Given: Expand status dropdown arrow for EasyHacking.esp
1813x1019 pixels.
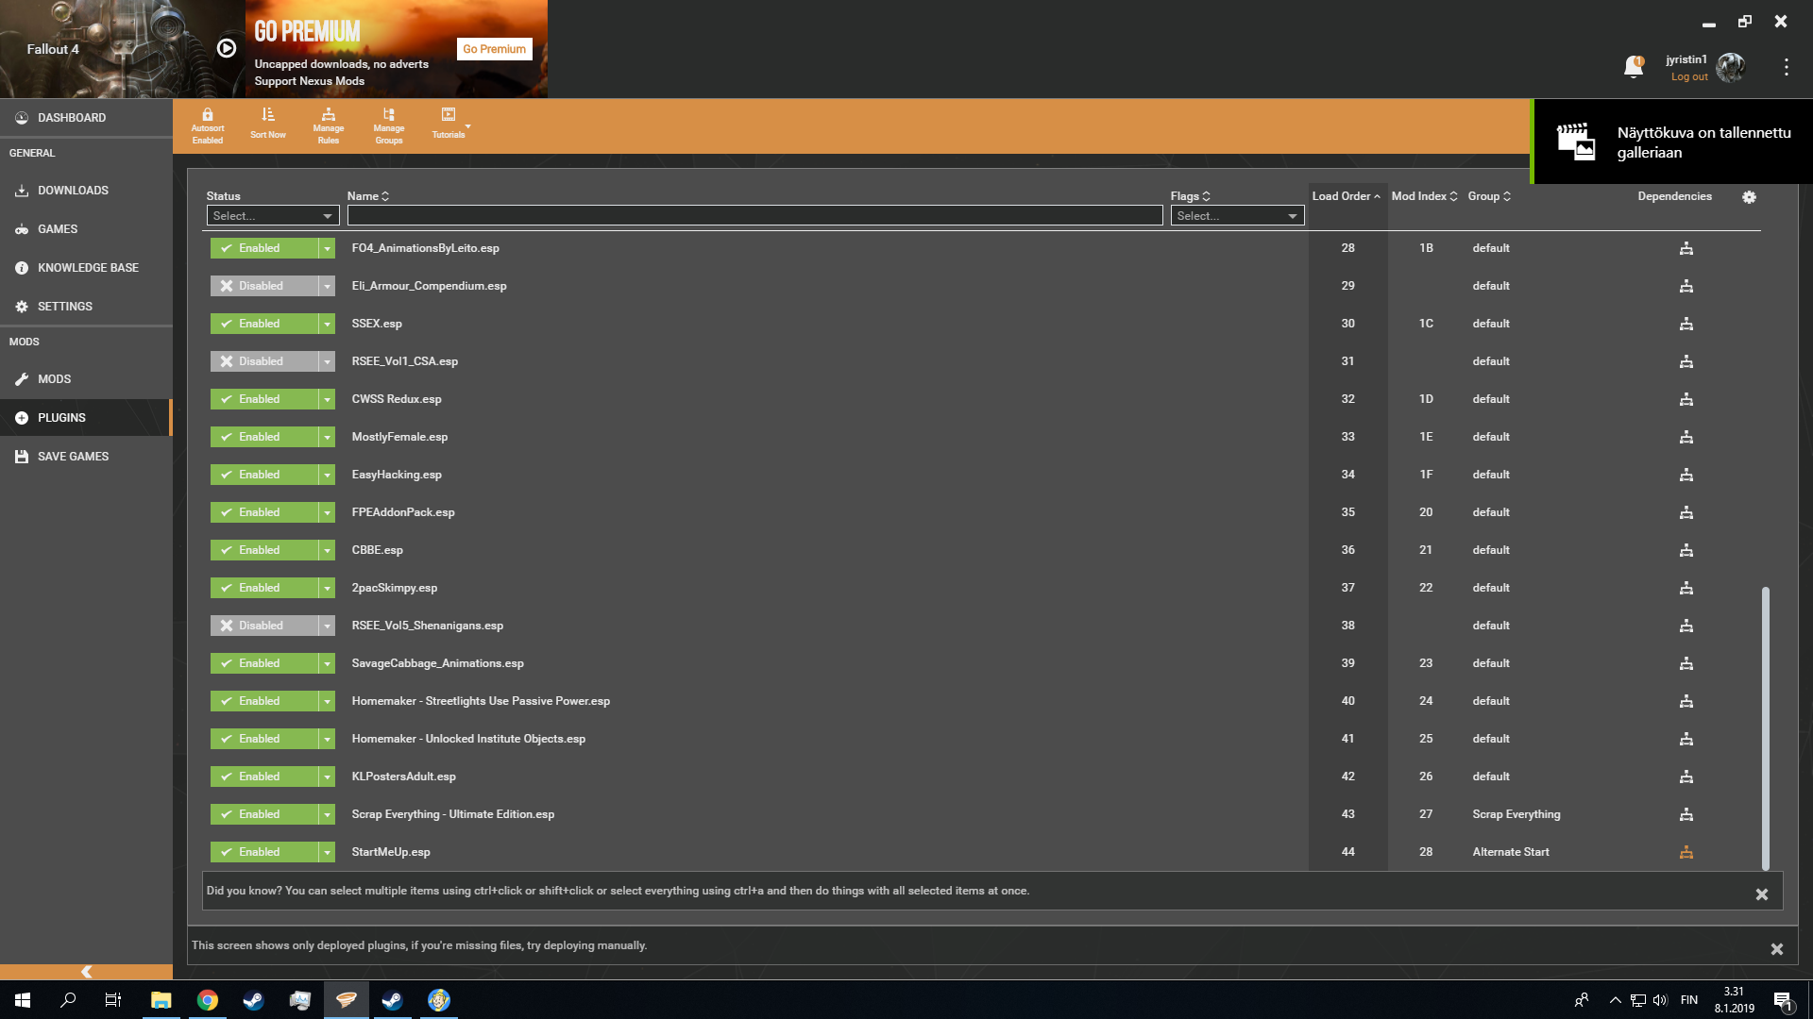Looking at the screenshot, I should pyautogui.click(x=328, y=475).
